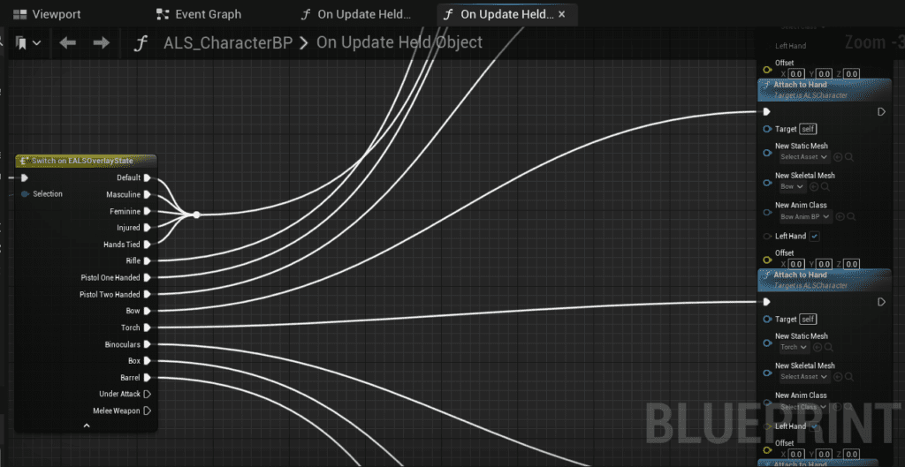Open the Bow Anim BP class dropdown
Viewport: 905px width, 467px height.
click(x=804, y=217)
